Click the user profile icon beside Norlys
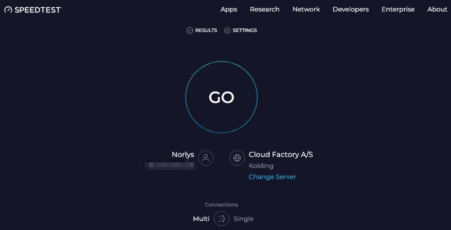 pos(205,158)
